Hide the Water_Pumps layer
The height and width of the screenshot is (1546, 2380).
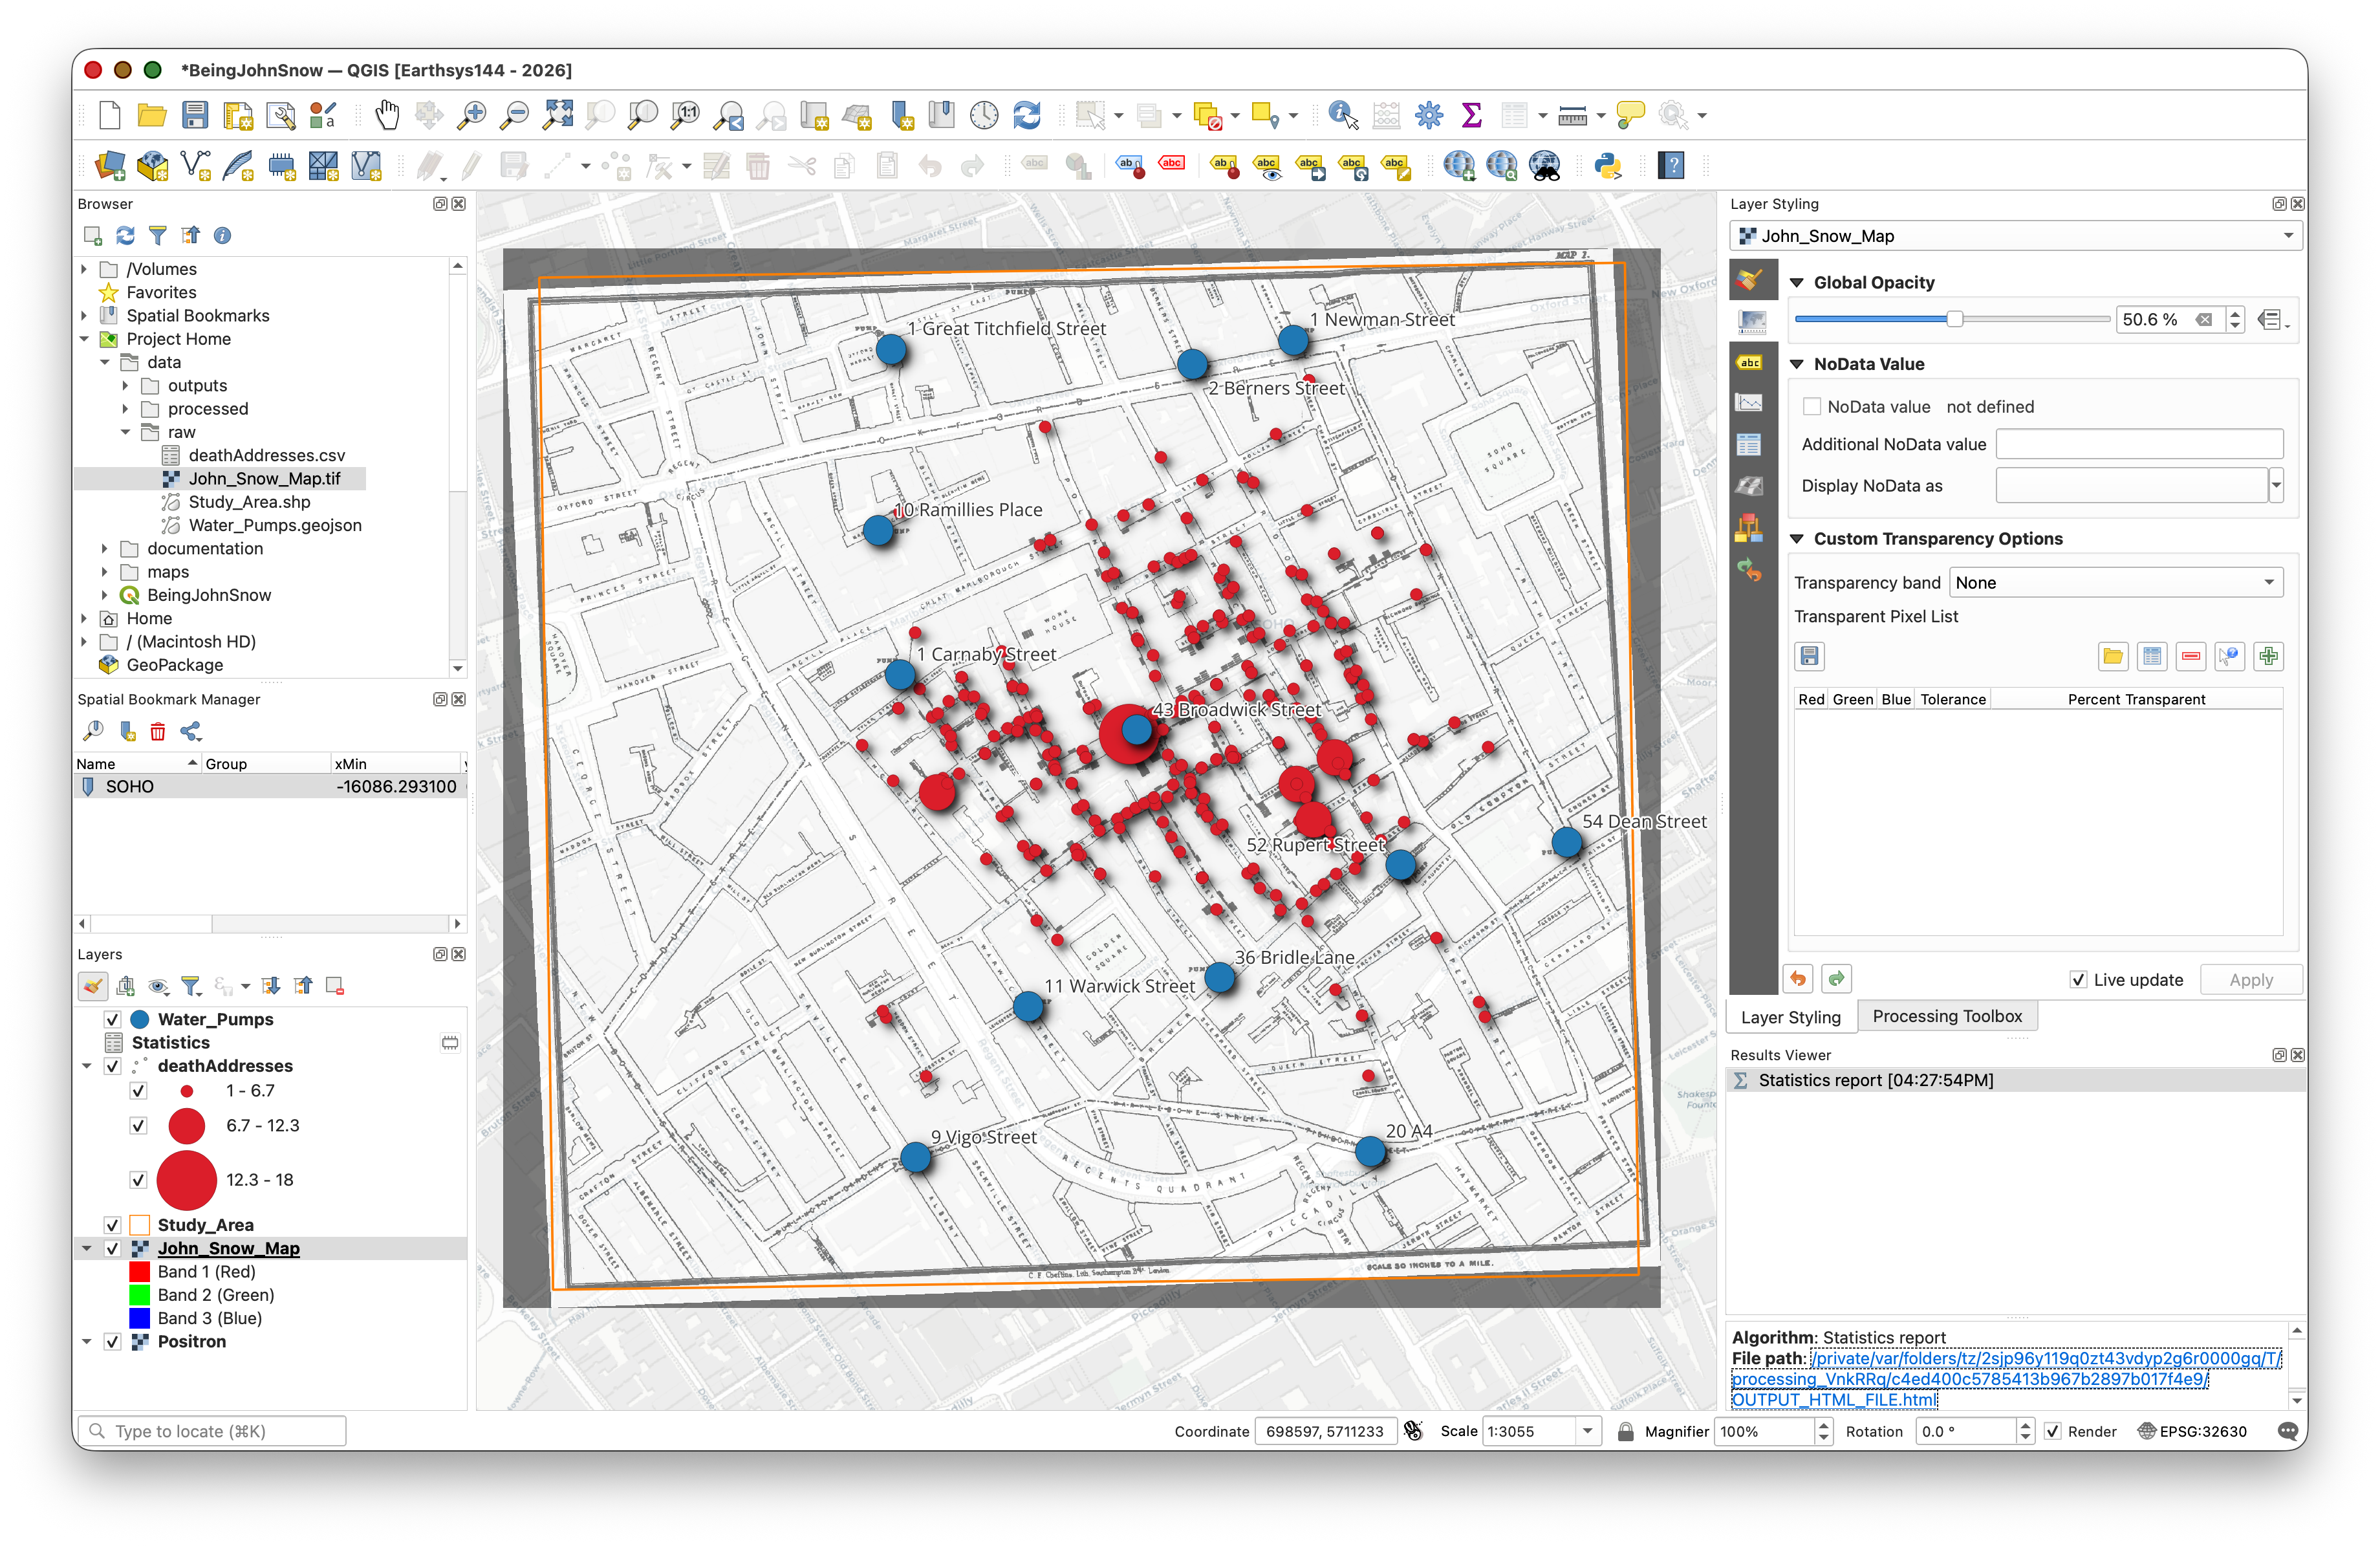tap(113, 1019)
